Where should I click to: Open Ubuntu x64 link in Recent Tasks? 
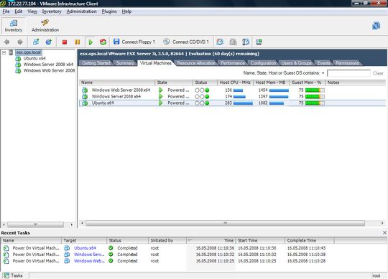(x=85, y=248)
